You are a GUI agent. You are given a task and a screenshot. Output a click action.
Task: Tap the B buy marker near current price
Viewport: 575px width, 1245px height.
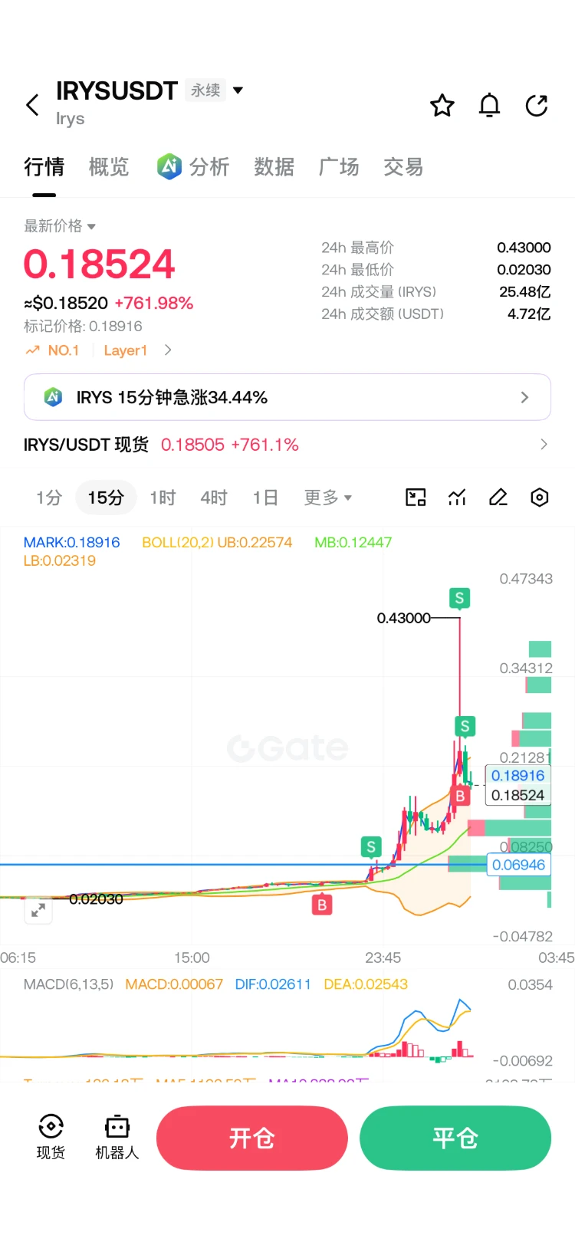pos(460,796)
